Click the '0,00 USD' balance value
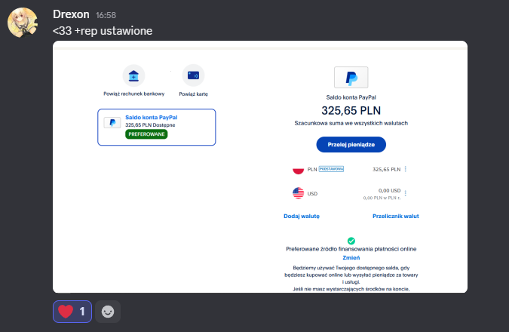The image size is (509, 332). (390, 190)
